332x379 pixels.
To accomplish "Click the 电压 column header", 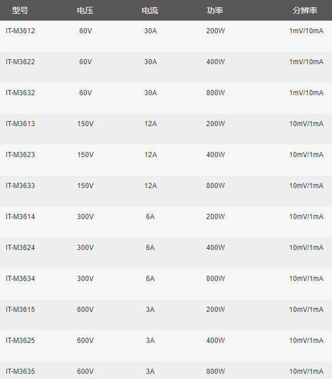I will tap(85, 10).
